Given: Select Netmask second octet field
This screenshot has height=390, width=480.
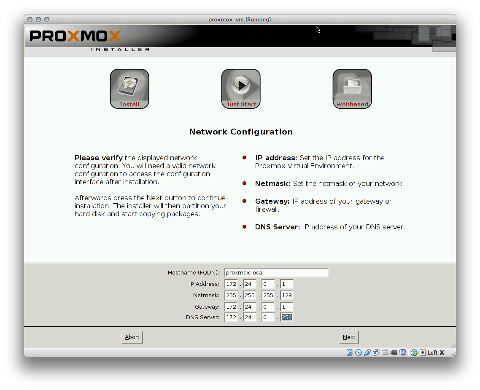Looking at the screenshot, I should coord(250,296).
